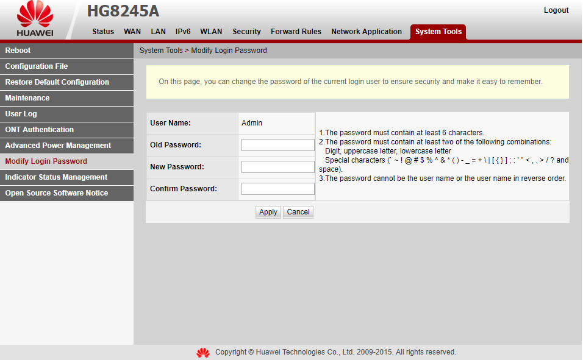Click the Cancel button
This screenshot has width=583, height=360.
click(298, 212)
